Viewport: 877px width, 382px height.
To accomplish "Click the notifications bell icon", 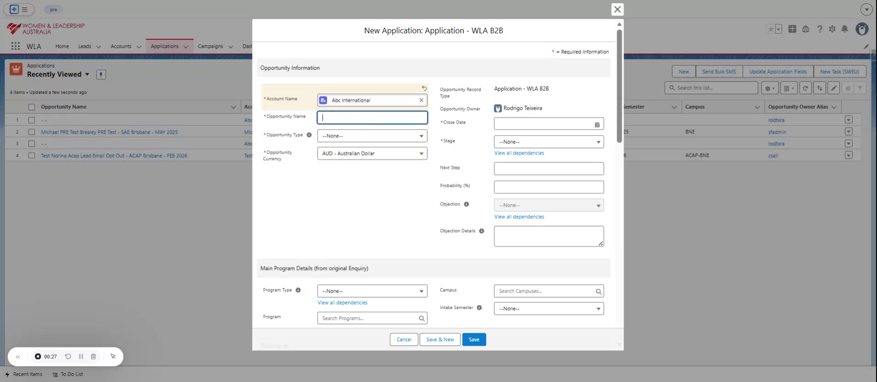I will pos(844,29).
